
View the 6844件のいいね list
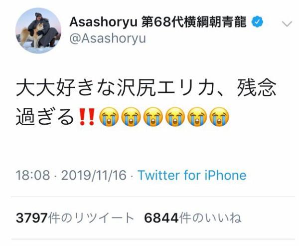(192, 218)
